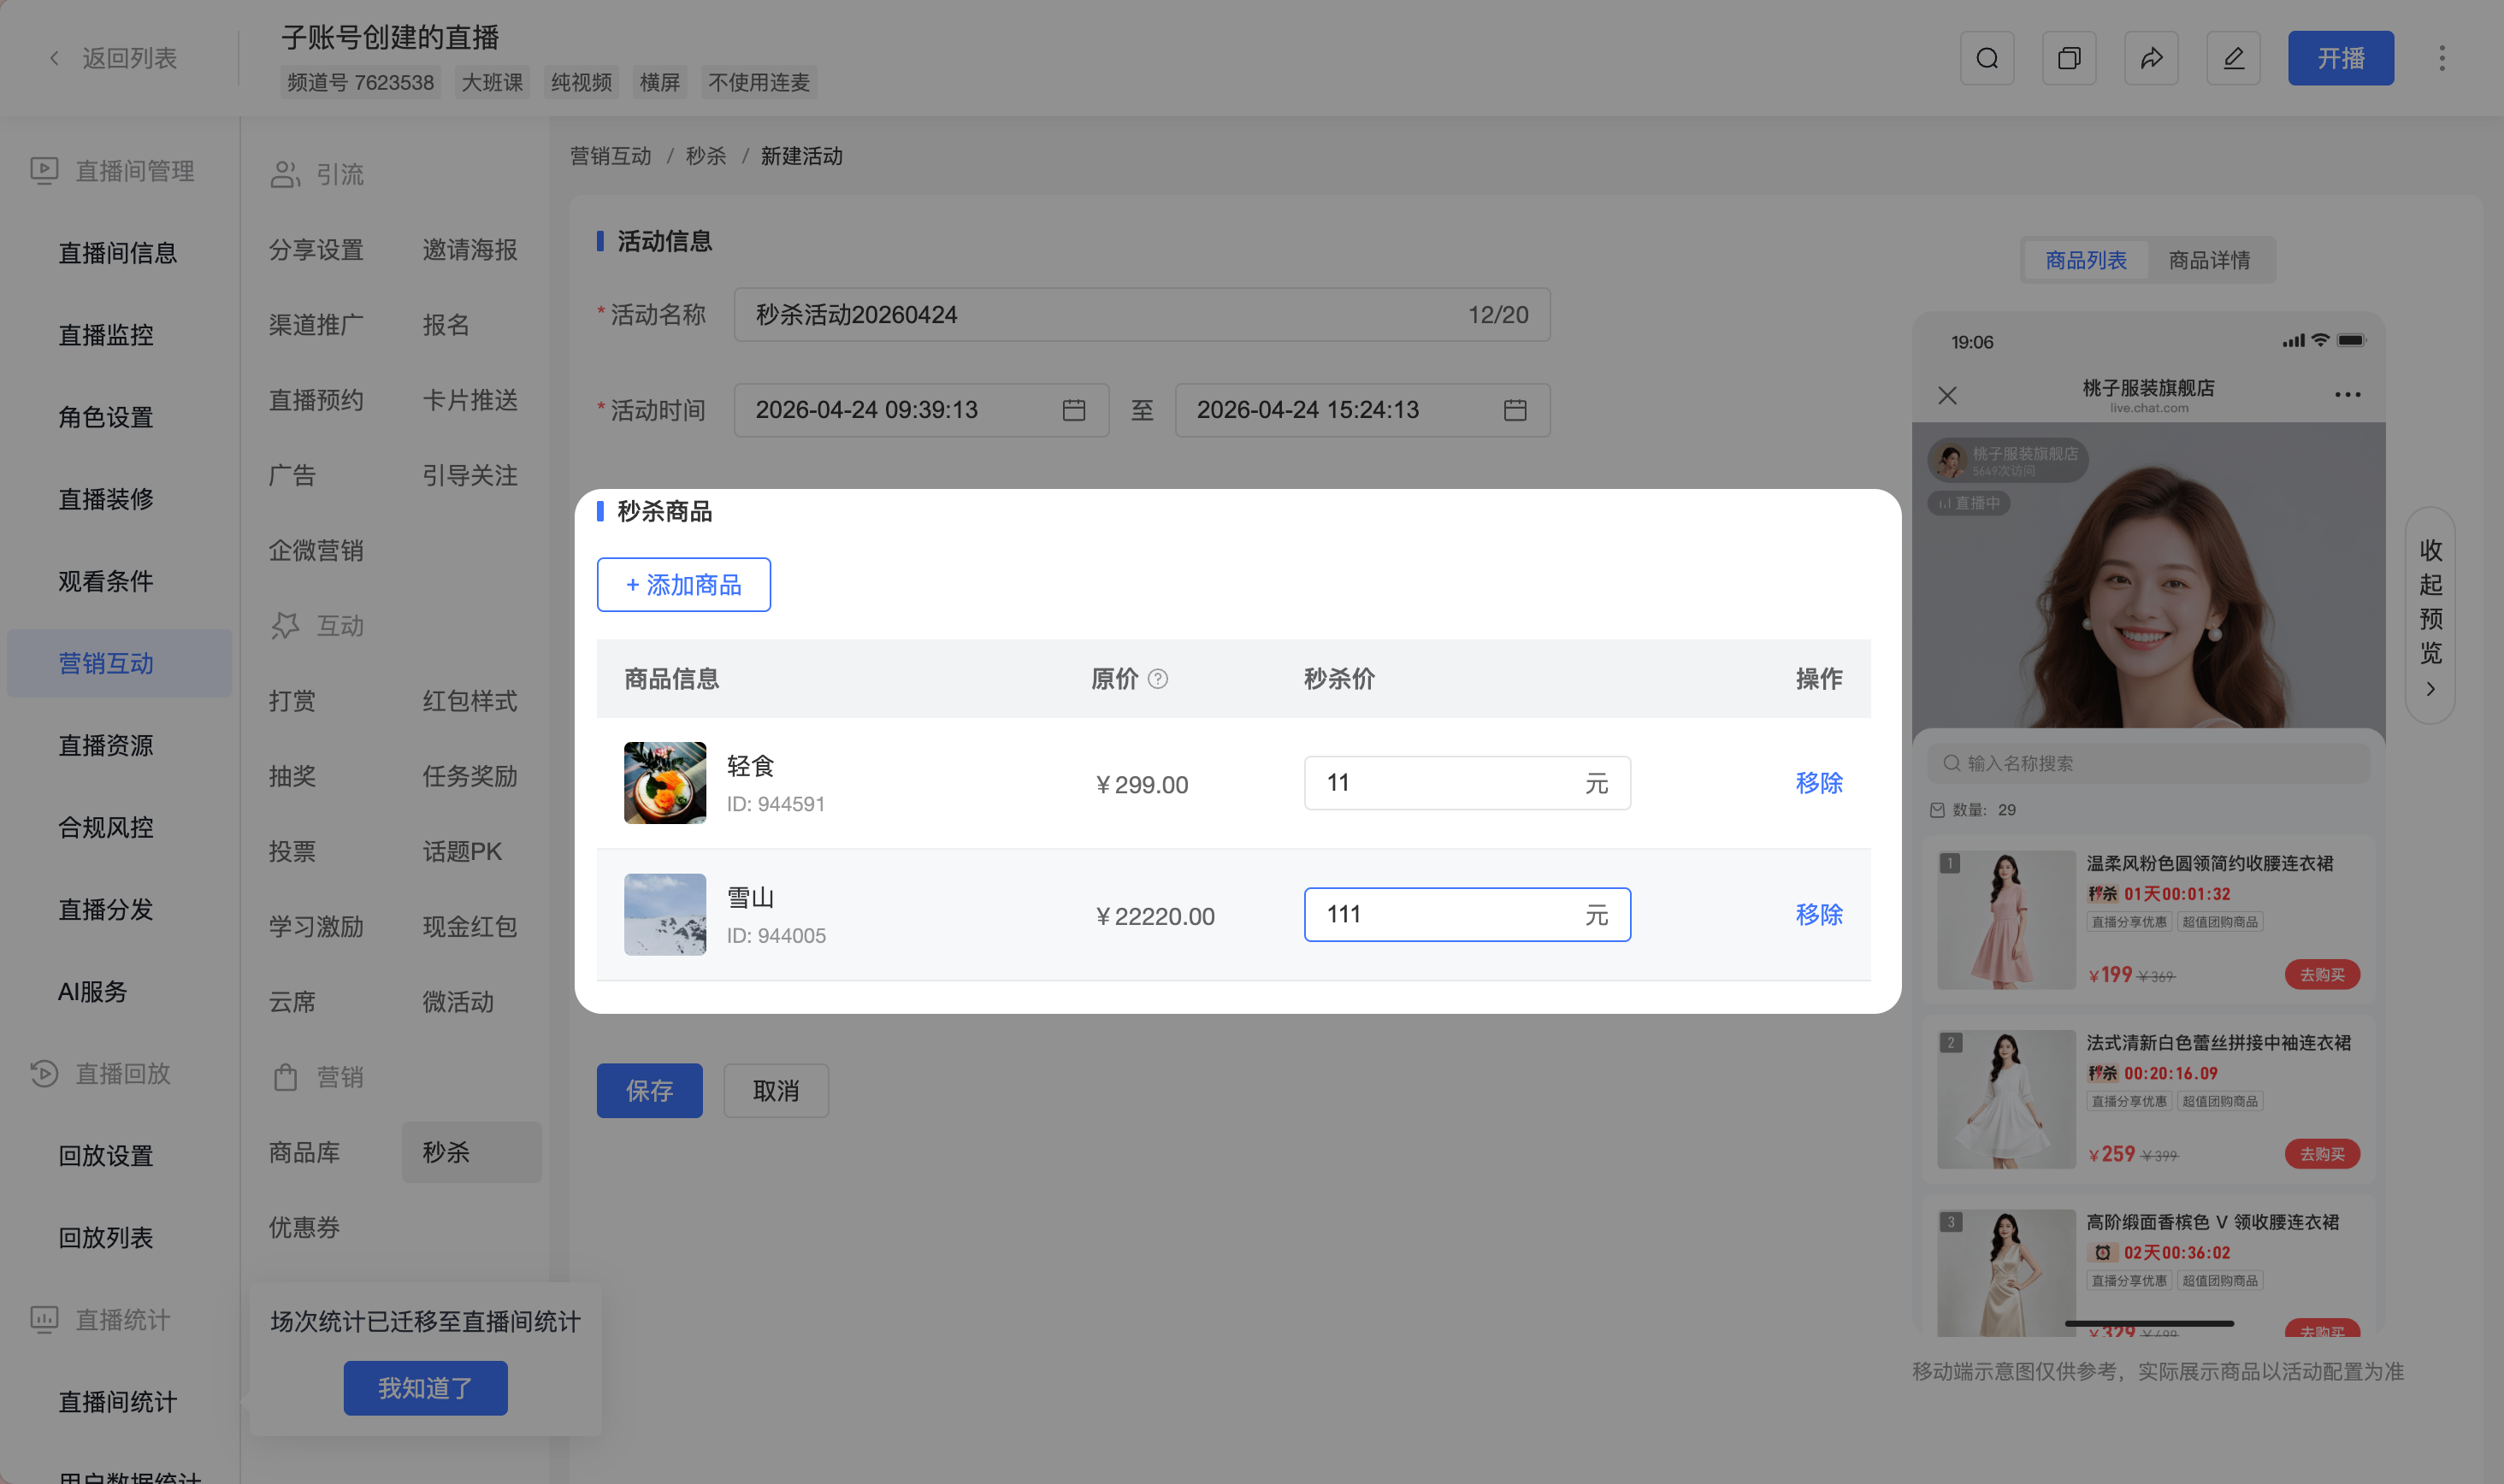
Task: Click the search icon in the top bar
Action: pos(1987,58)
